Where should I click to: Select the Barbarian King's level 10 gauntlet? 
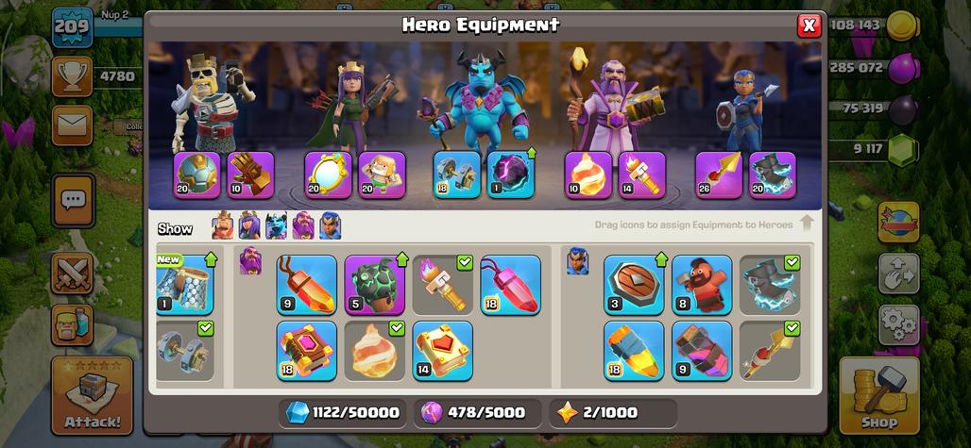[250, 174]
